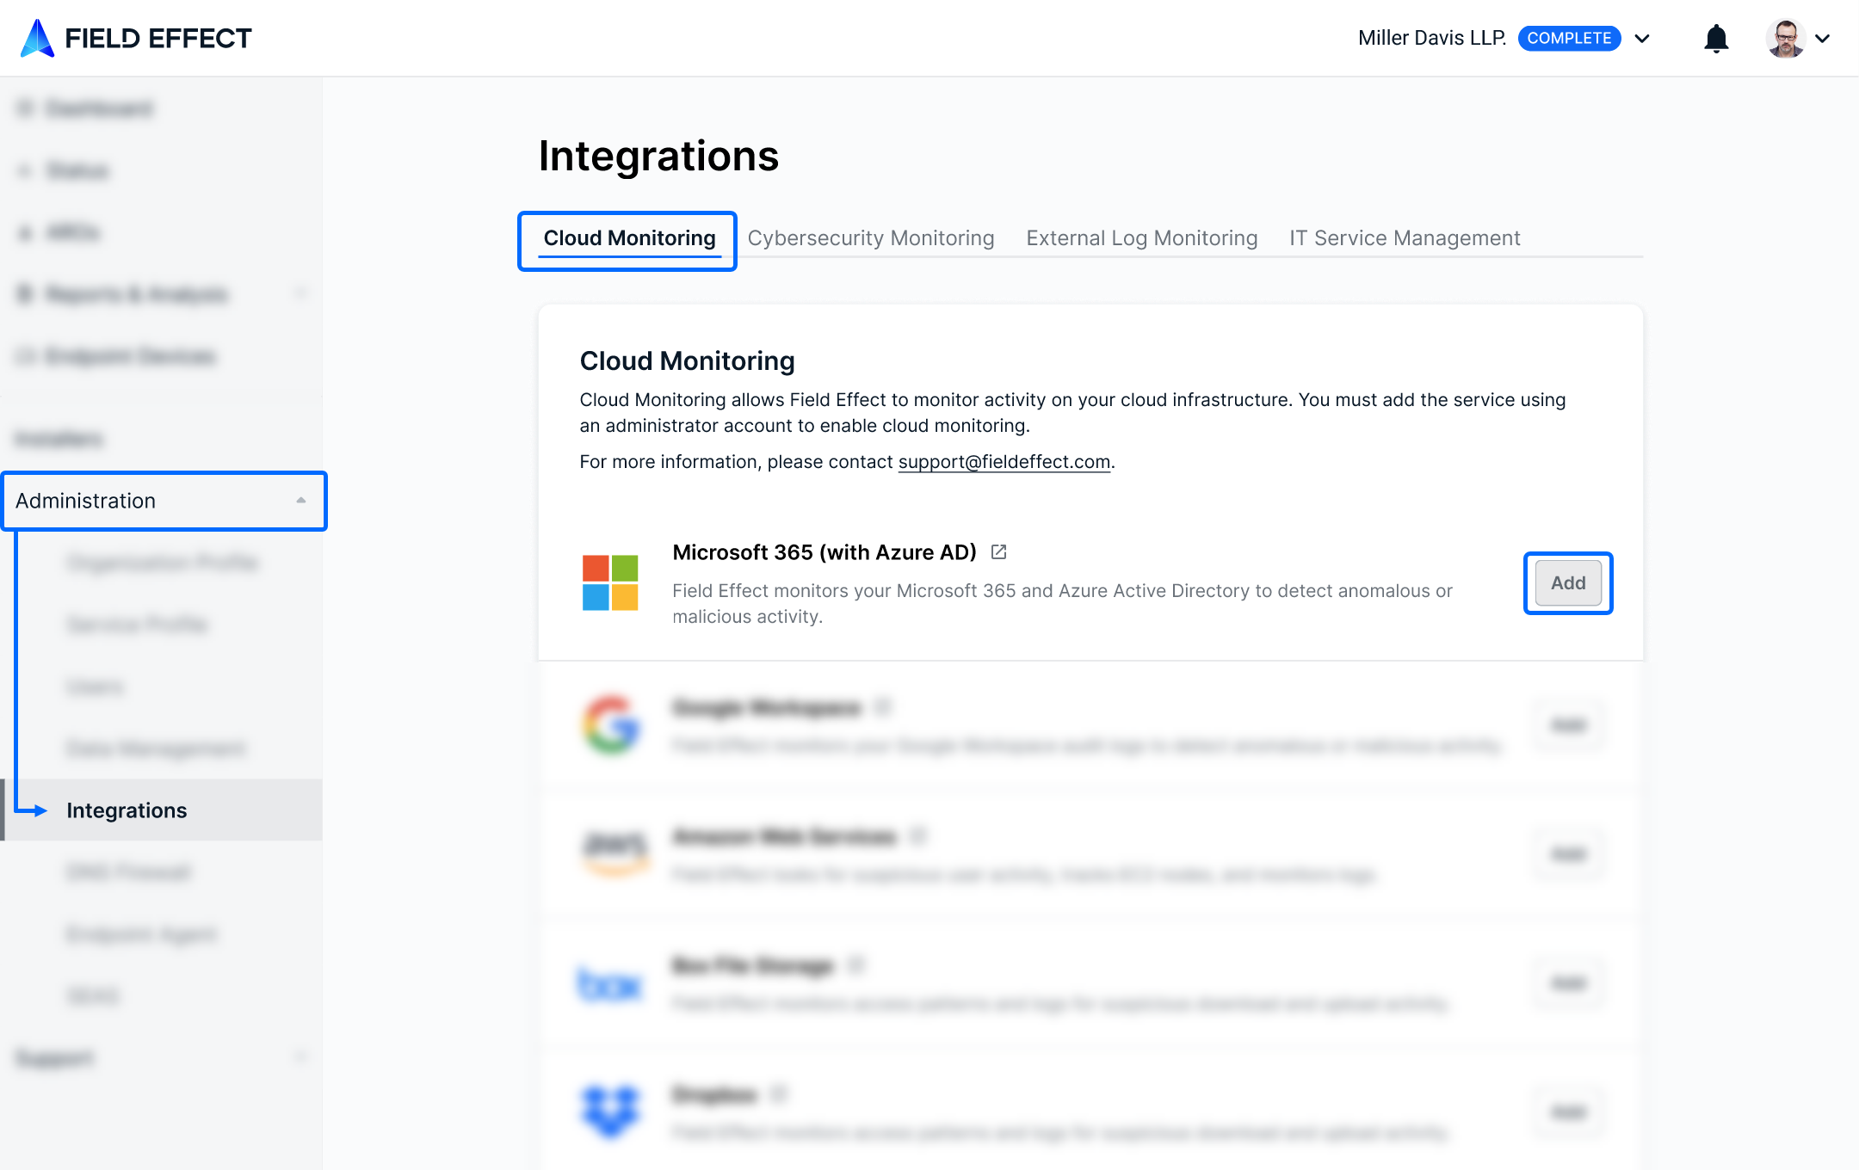The height and width of the screenshot is (1170, 1859).
Task: Add the Microsoft 365 integration
Action: tap(1567, 583)
